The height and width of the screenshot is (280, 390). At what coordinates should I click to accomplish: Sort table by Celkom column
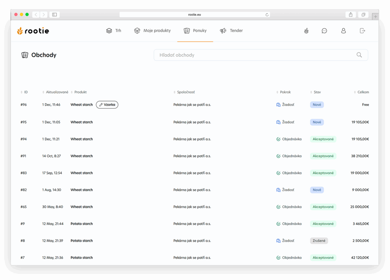361,92
